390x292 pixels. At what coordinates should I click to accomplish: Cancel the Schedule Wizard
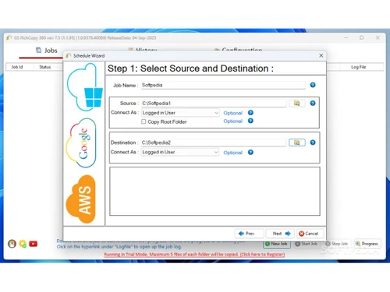[x=310, y=234]
